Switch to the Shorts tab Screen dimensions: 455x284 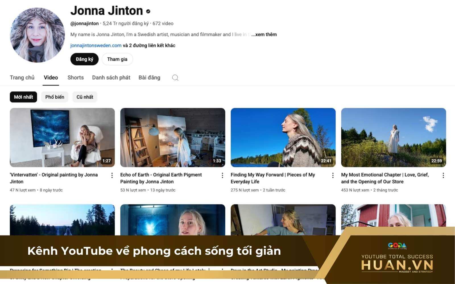[x=75, y=78]
